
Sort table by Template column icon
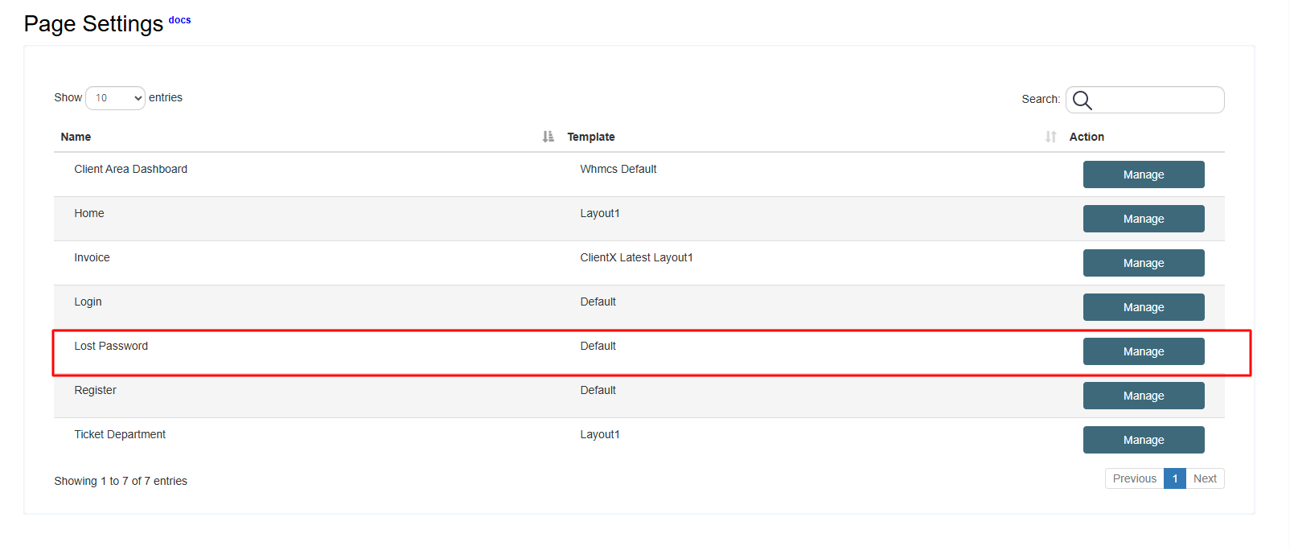coord(1050,137)
